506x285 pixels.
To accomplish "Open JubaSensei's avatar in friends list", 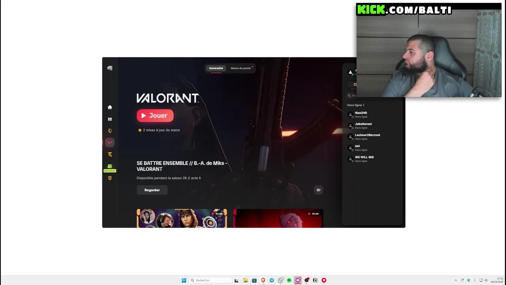I will pos(350,125).
